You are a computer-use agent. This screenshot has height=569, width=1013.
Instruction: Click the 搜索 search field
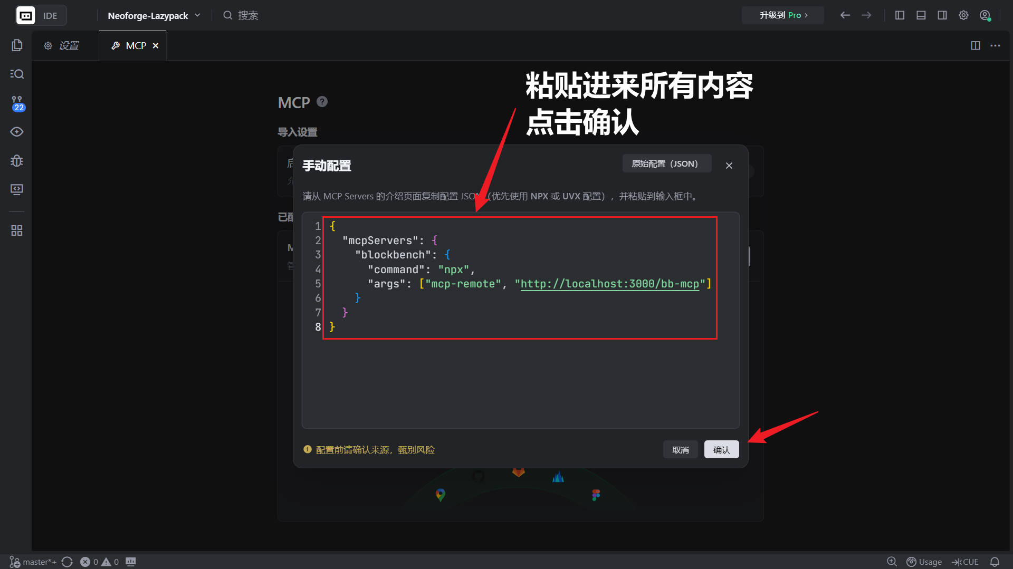tap(241, 15)
